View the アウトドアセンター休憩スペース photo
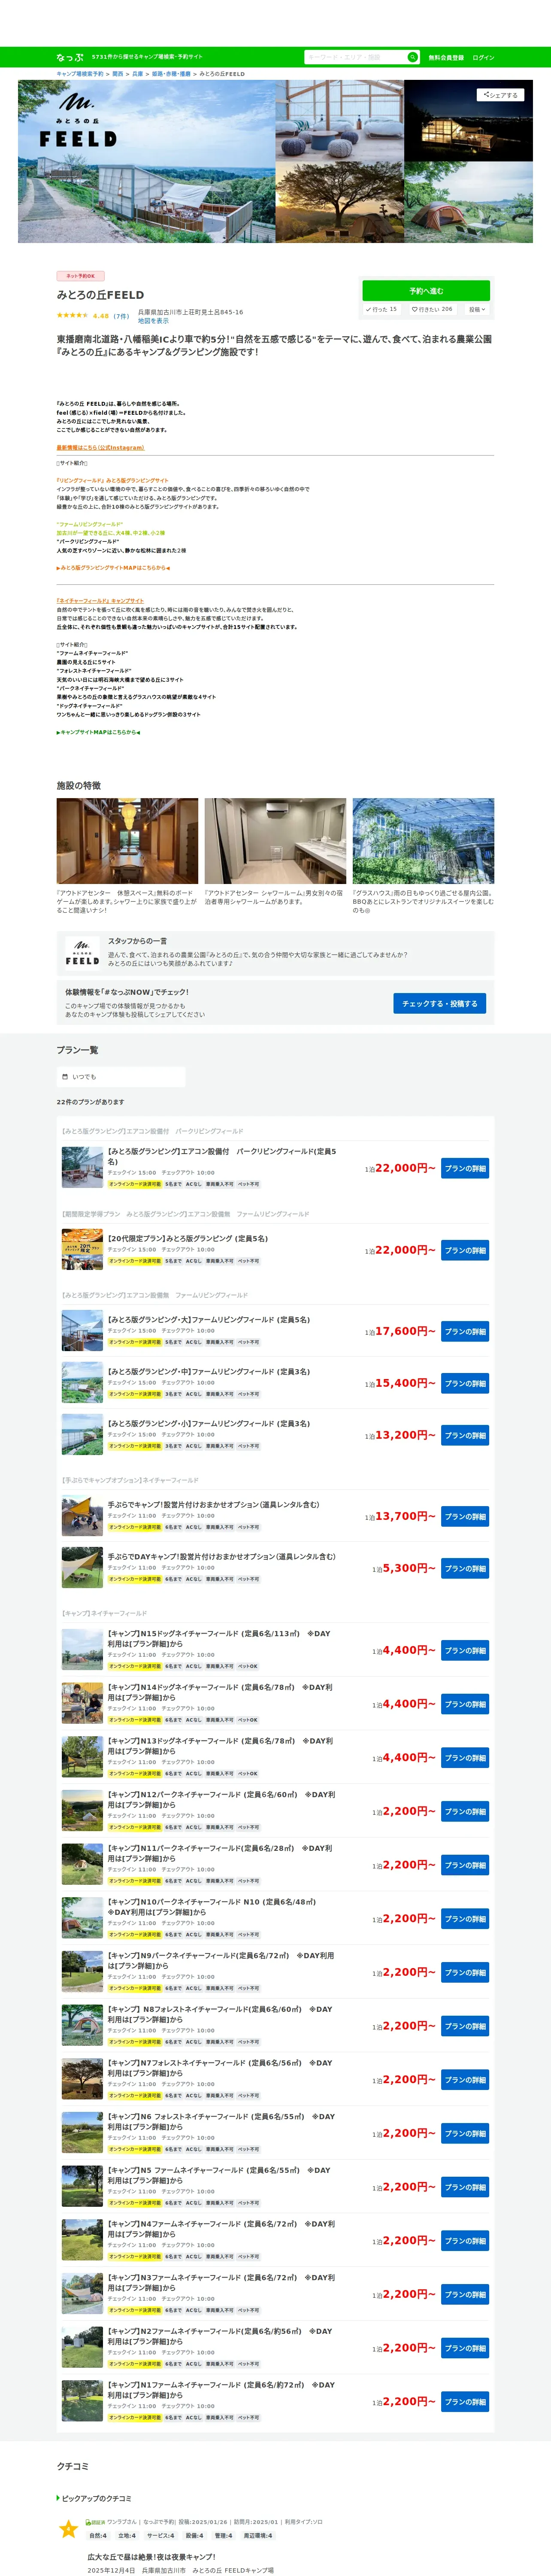 (127, 841)
